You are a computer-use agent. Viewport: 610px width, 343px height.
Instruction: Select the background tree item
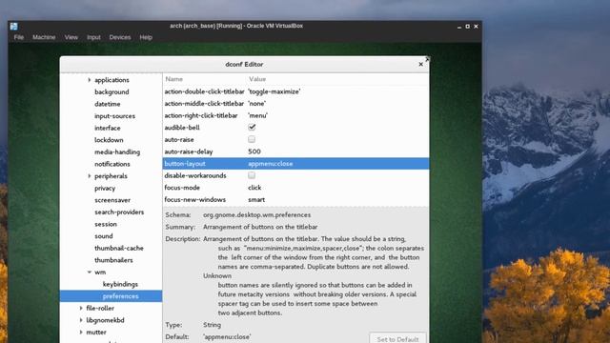point(112,91)
